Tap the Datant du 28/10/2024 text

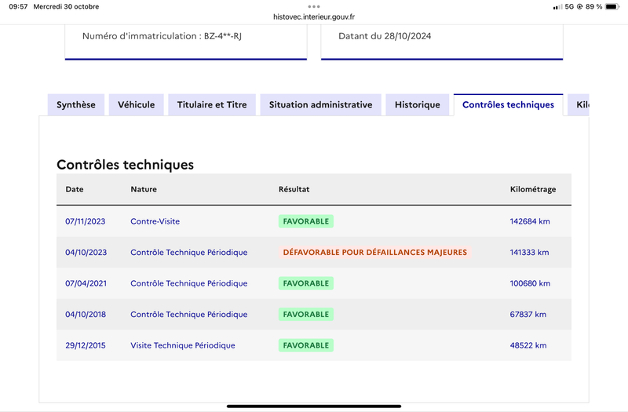[x=385, y=36]
